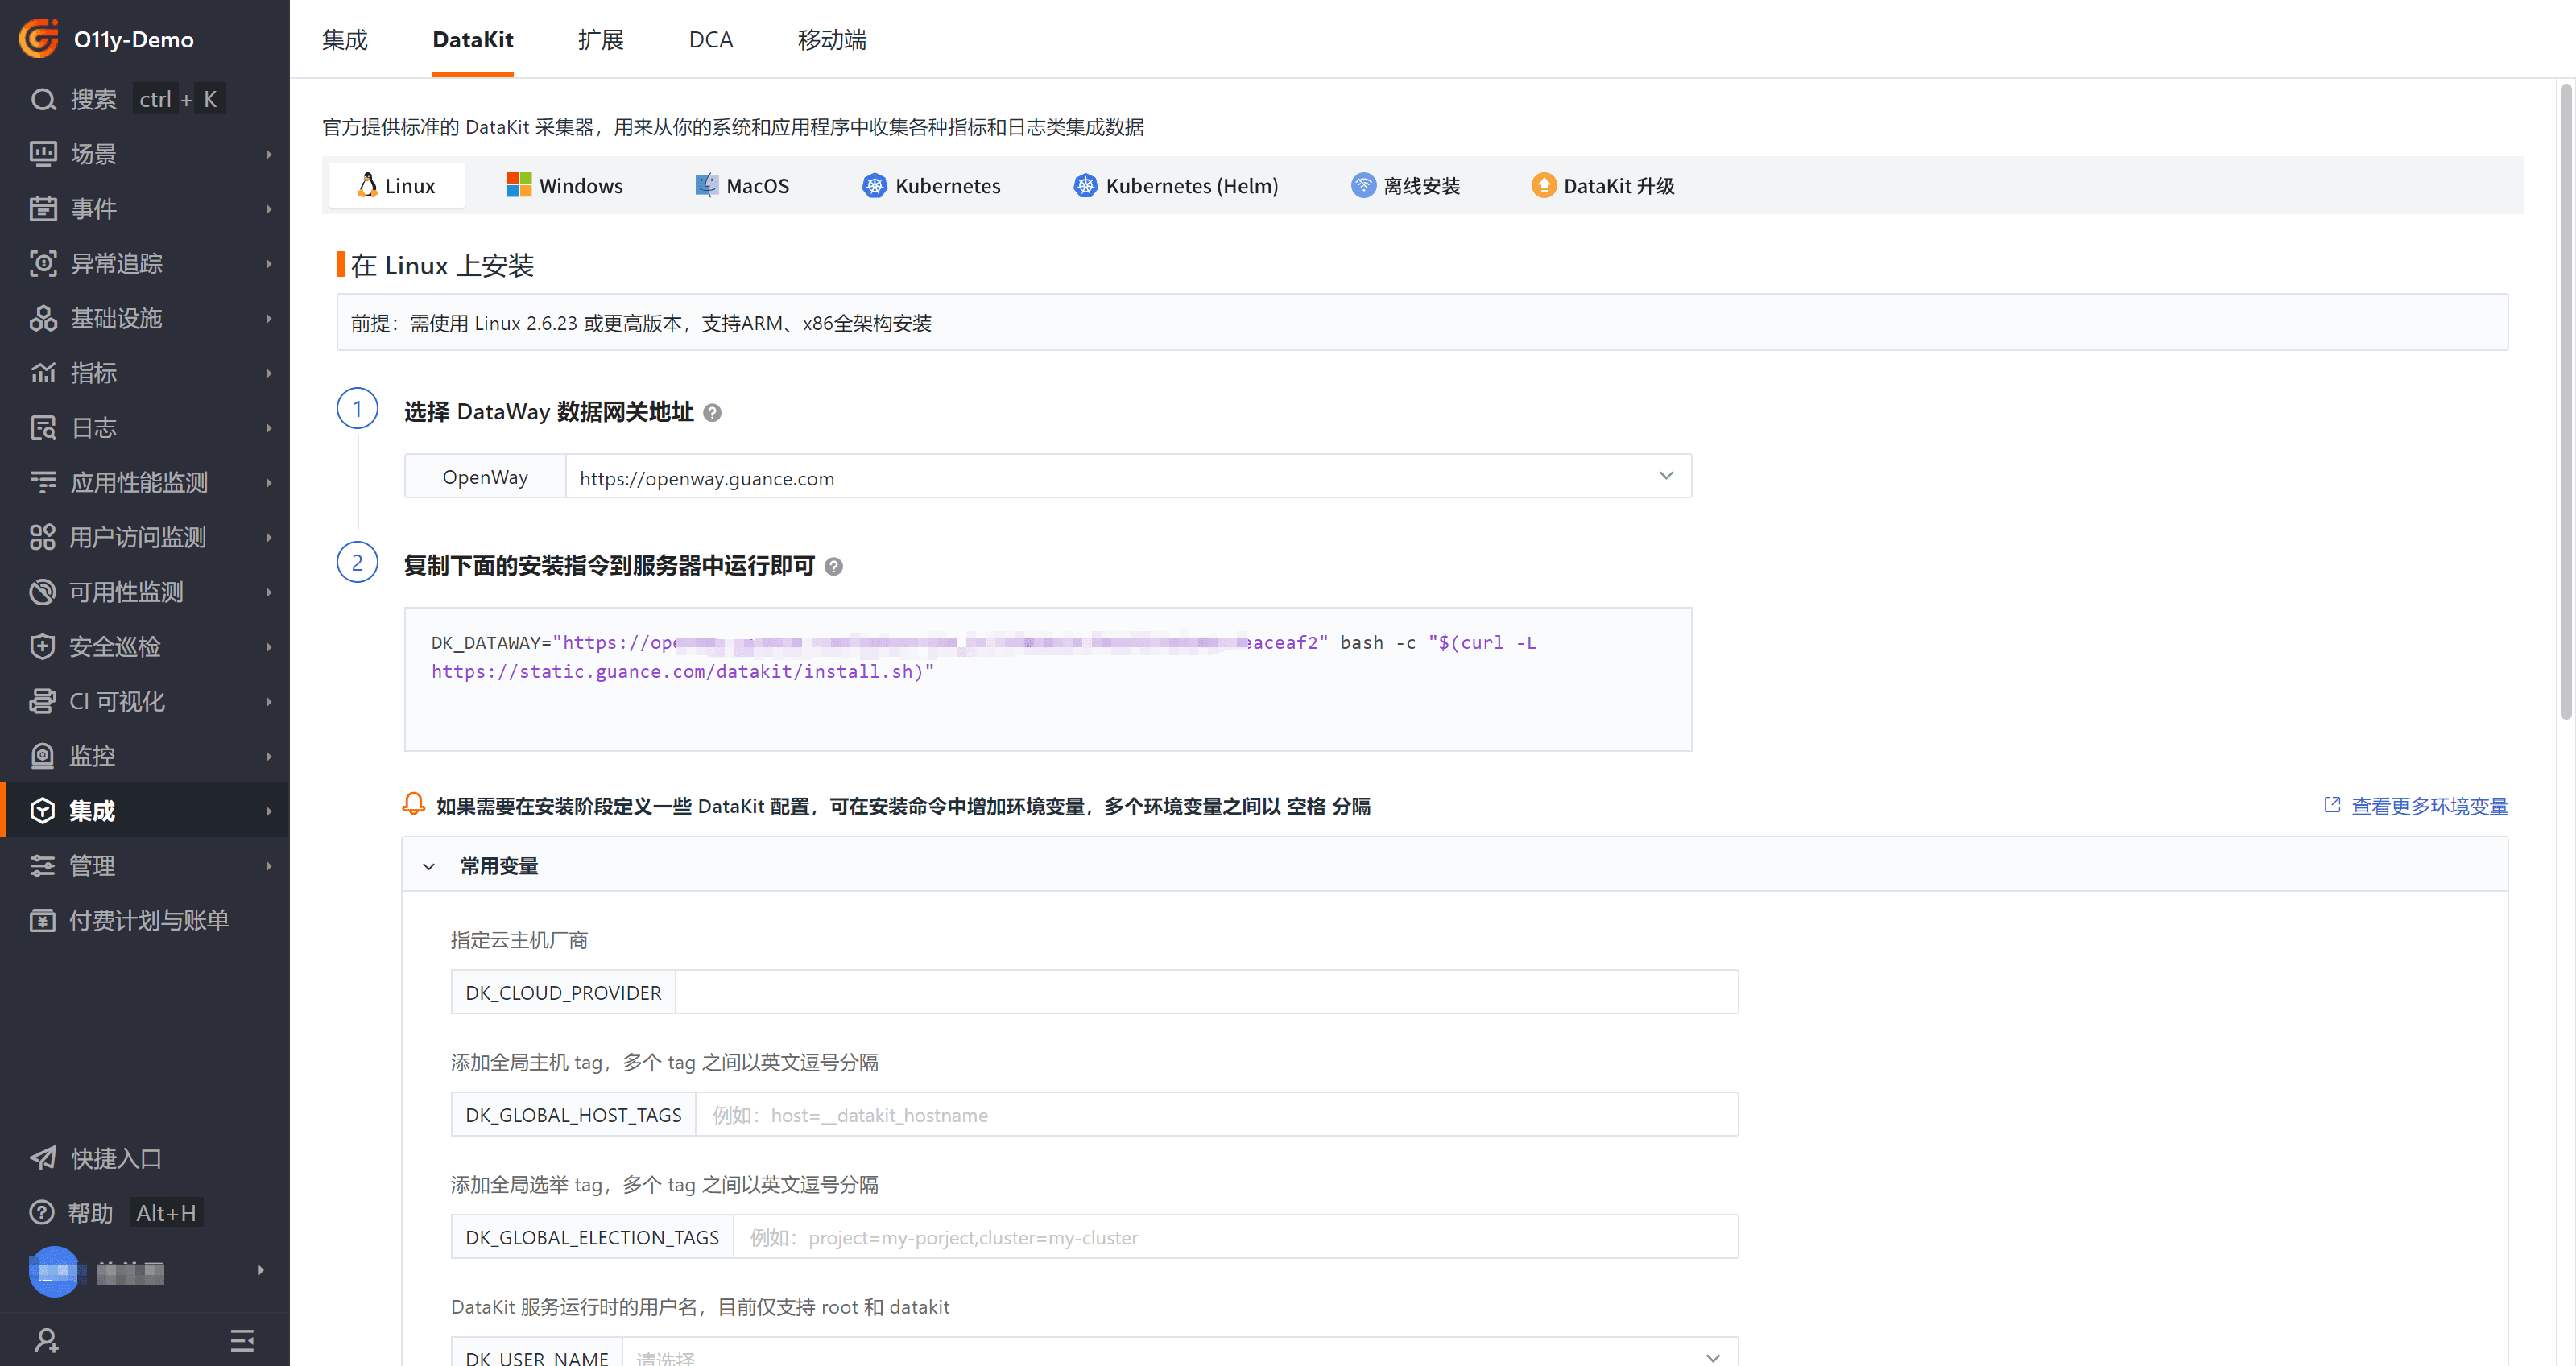Switch to the 扩展 tab
Viewport: 2576px width, 1366px height.
[x=601, y=40]
